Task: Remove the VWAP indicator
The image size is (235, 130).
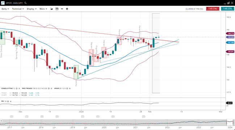Action: pyautogui.click(x=70, y=89)
